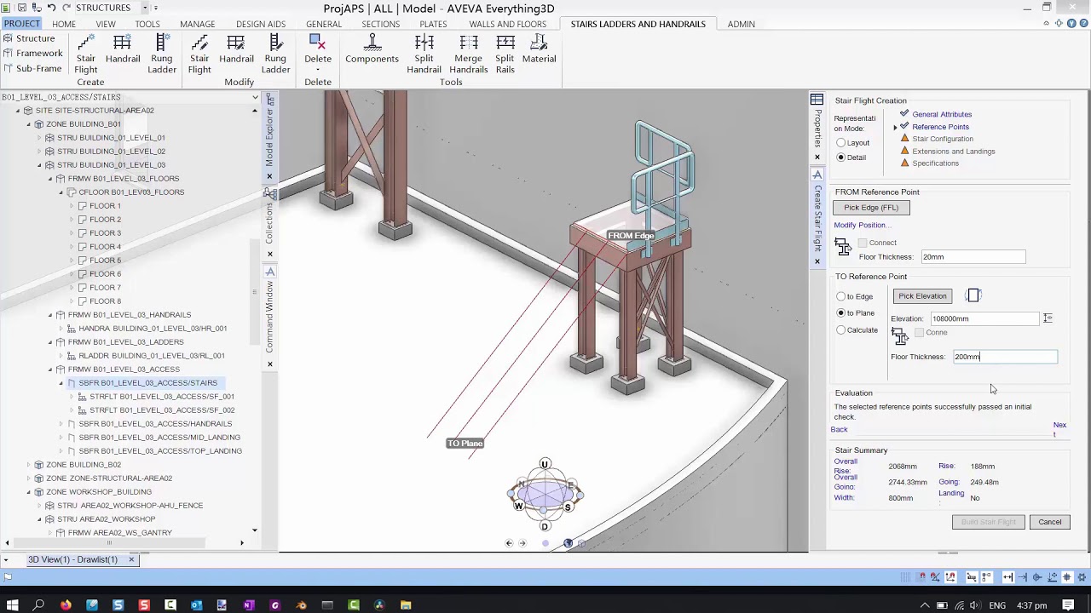The height and width of the screenshot is (613, 1091).
Task: Switch to the ADMIN ribbon tab
Action: click(x=741, y=24)
